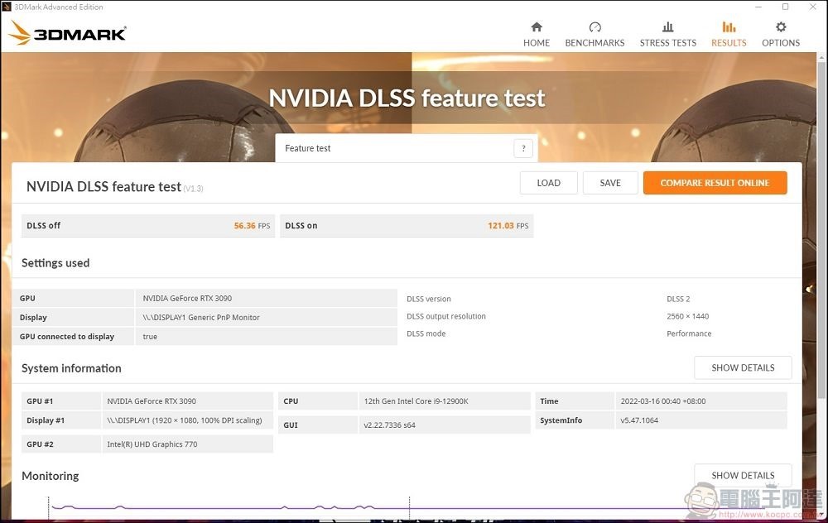Click the BENCHMARKS menu label
Image resolution: width=828 pixels, height=523 pixels.
(595, 43)
